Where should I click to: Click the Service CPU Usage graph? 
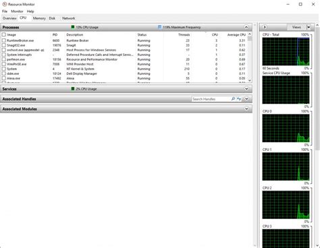click(286, 90)
